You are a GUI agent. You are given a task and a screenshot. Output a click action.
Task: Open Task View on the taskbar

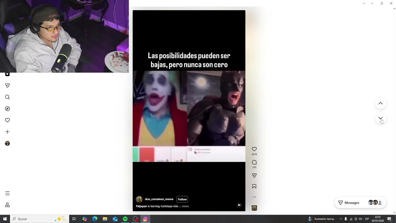coord(74,219)
